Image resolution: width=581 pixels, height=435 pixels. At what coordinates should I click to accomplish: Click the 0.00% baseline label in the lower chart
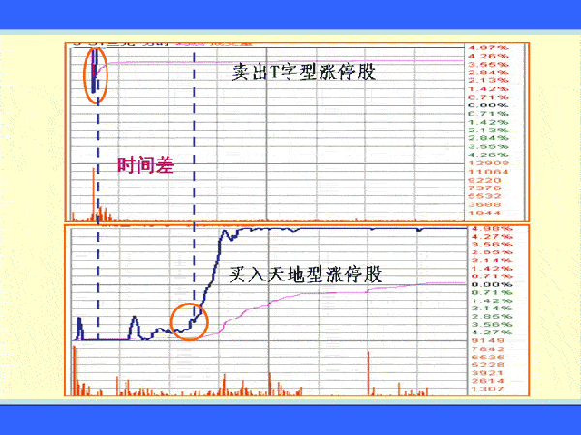pyautogui.click(x=492, y=284)
